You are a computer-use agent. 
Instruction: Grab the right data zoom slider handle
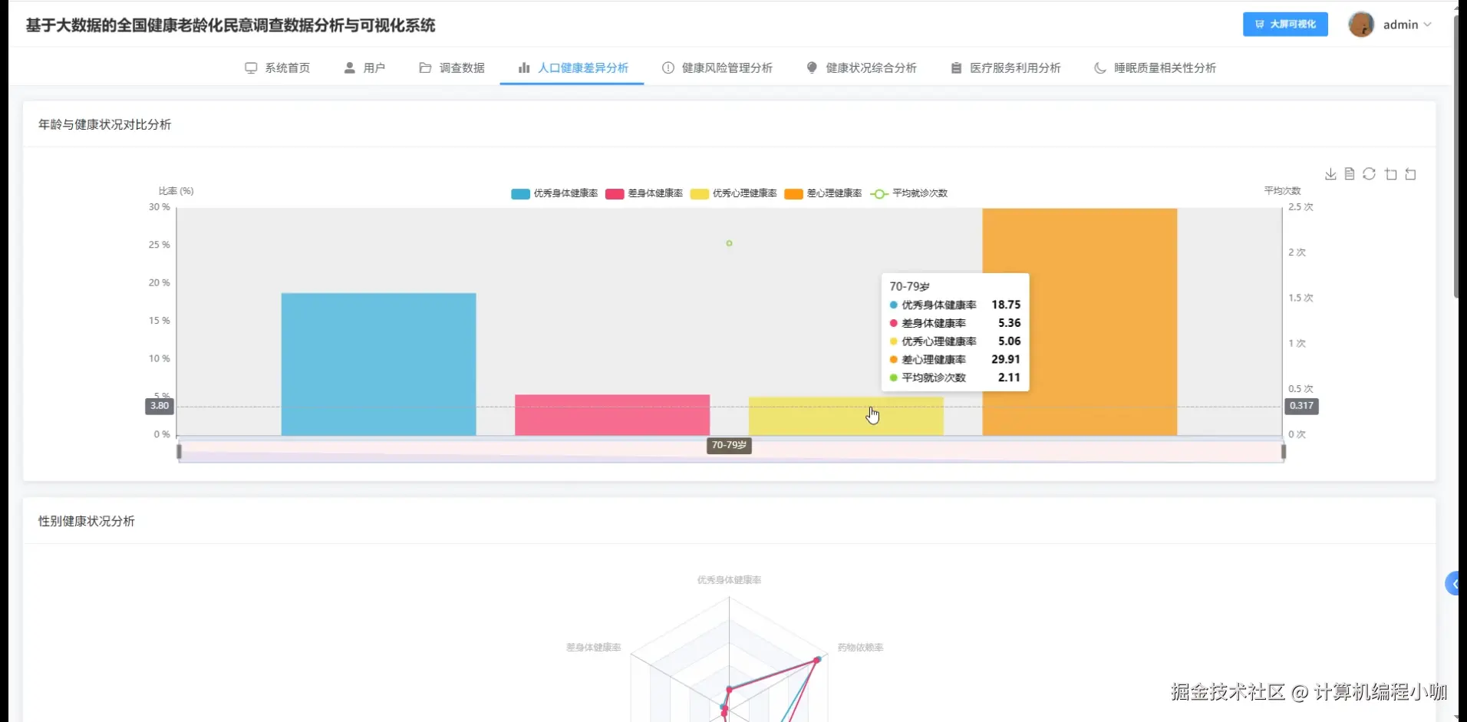(1283, 451)
